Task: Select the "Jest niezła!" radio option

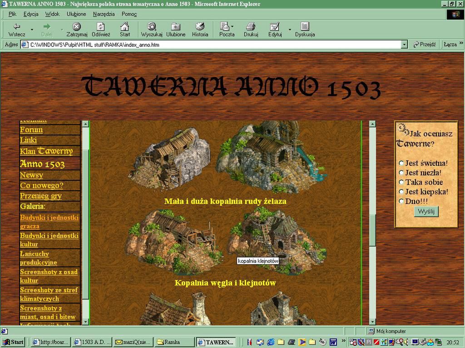Action: click(401, 173)
